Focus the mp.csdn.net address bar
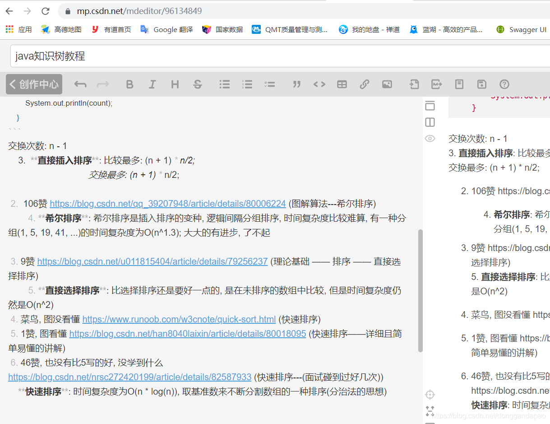 tap(305, 11)
